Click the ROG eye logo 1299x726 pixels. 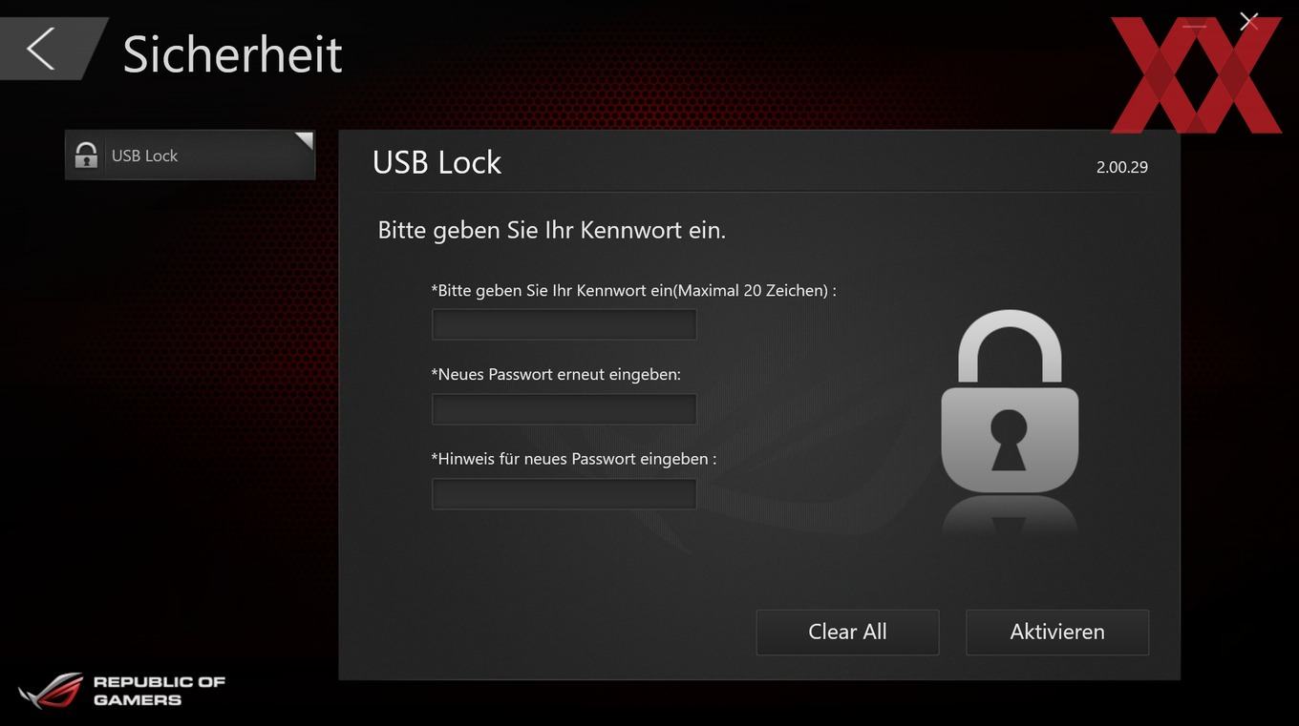52,690
